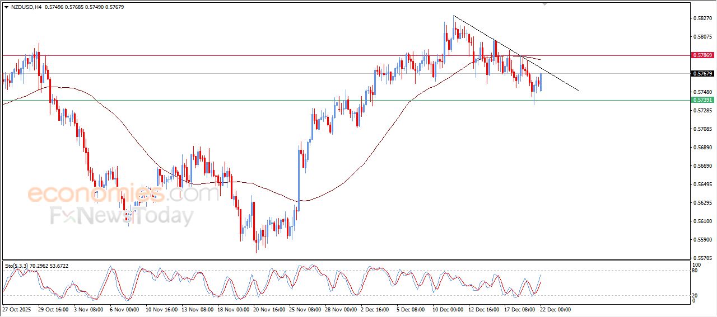Select the black 0.57679 current price label
Screen dimensions: 717x317
coord(702,74)
